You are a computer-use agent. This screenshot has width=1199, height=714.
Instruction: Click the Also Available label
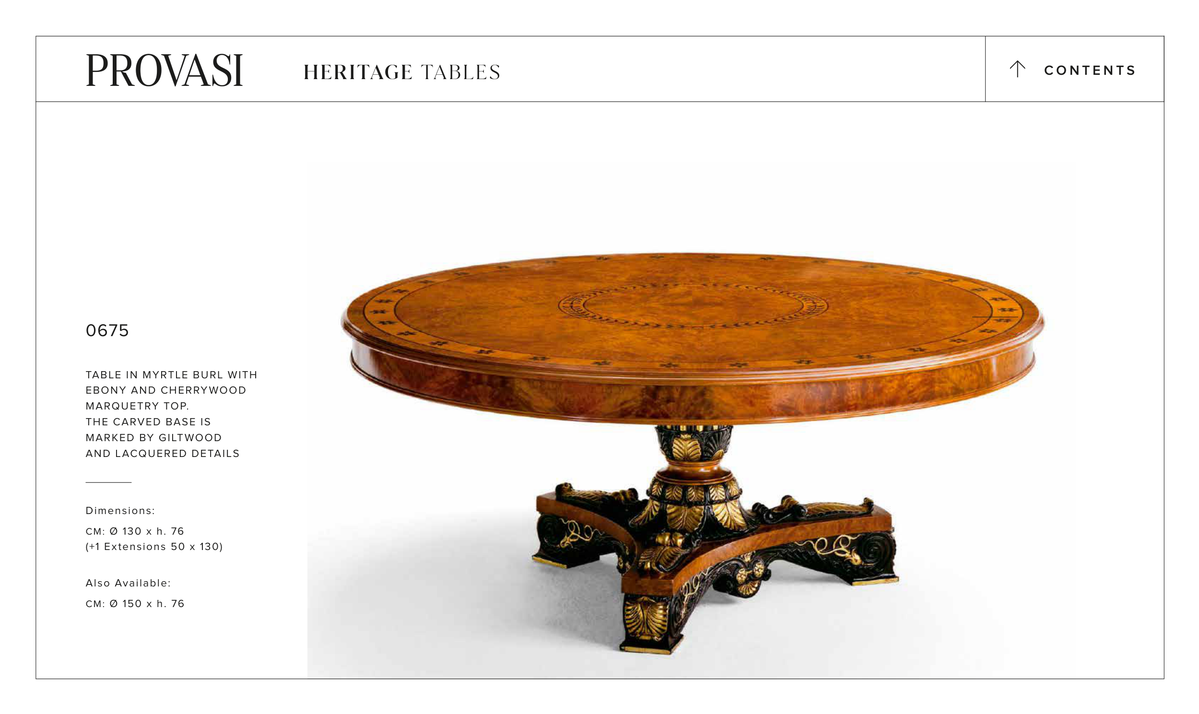point(128,583)
